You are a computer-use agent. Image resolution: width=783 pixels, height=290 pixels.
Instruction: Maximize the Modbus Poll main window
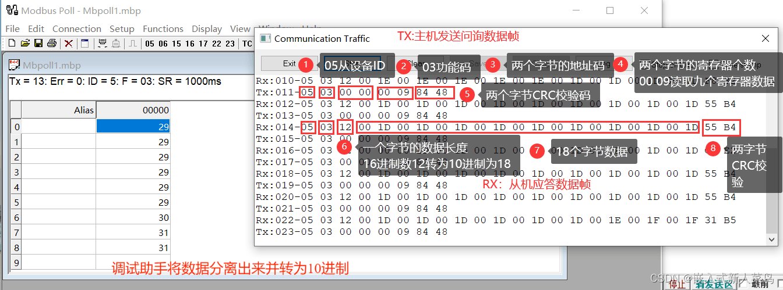coord(610,10)
